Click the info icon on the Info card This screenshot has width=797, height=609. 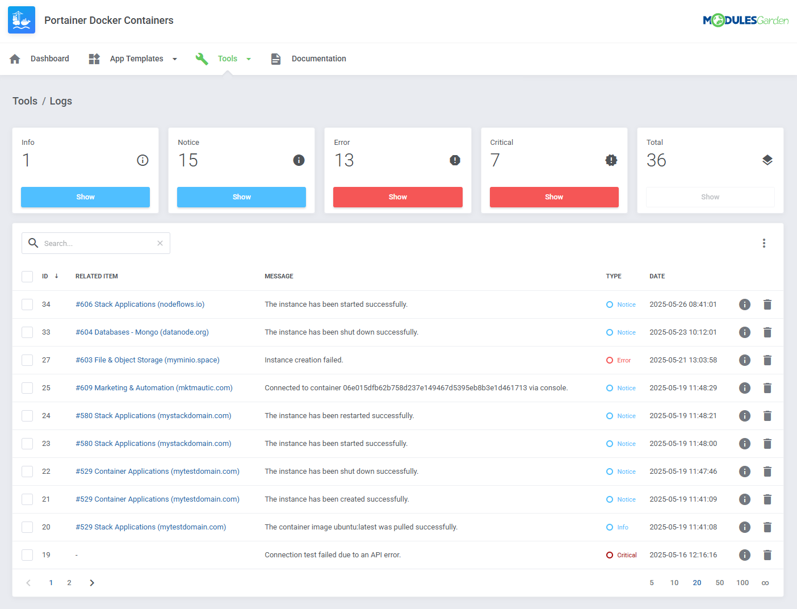[x=142, y=160]
